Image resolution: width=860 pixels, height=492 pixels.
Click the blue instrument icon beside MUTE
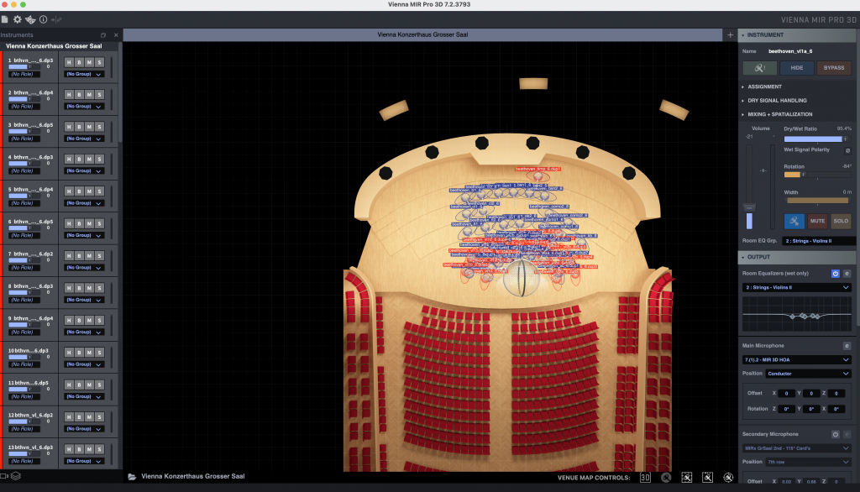(x=794, y=221)
